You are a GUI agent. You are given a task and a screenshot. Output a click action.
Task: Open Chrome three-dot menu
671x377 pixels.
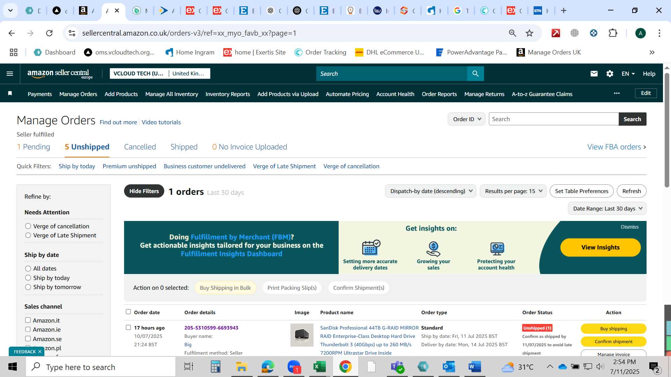tap(659, 33)
